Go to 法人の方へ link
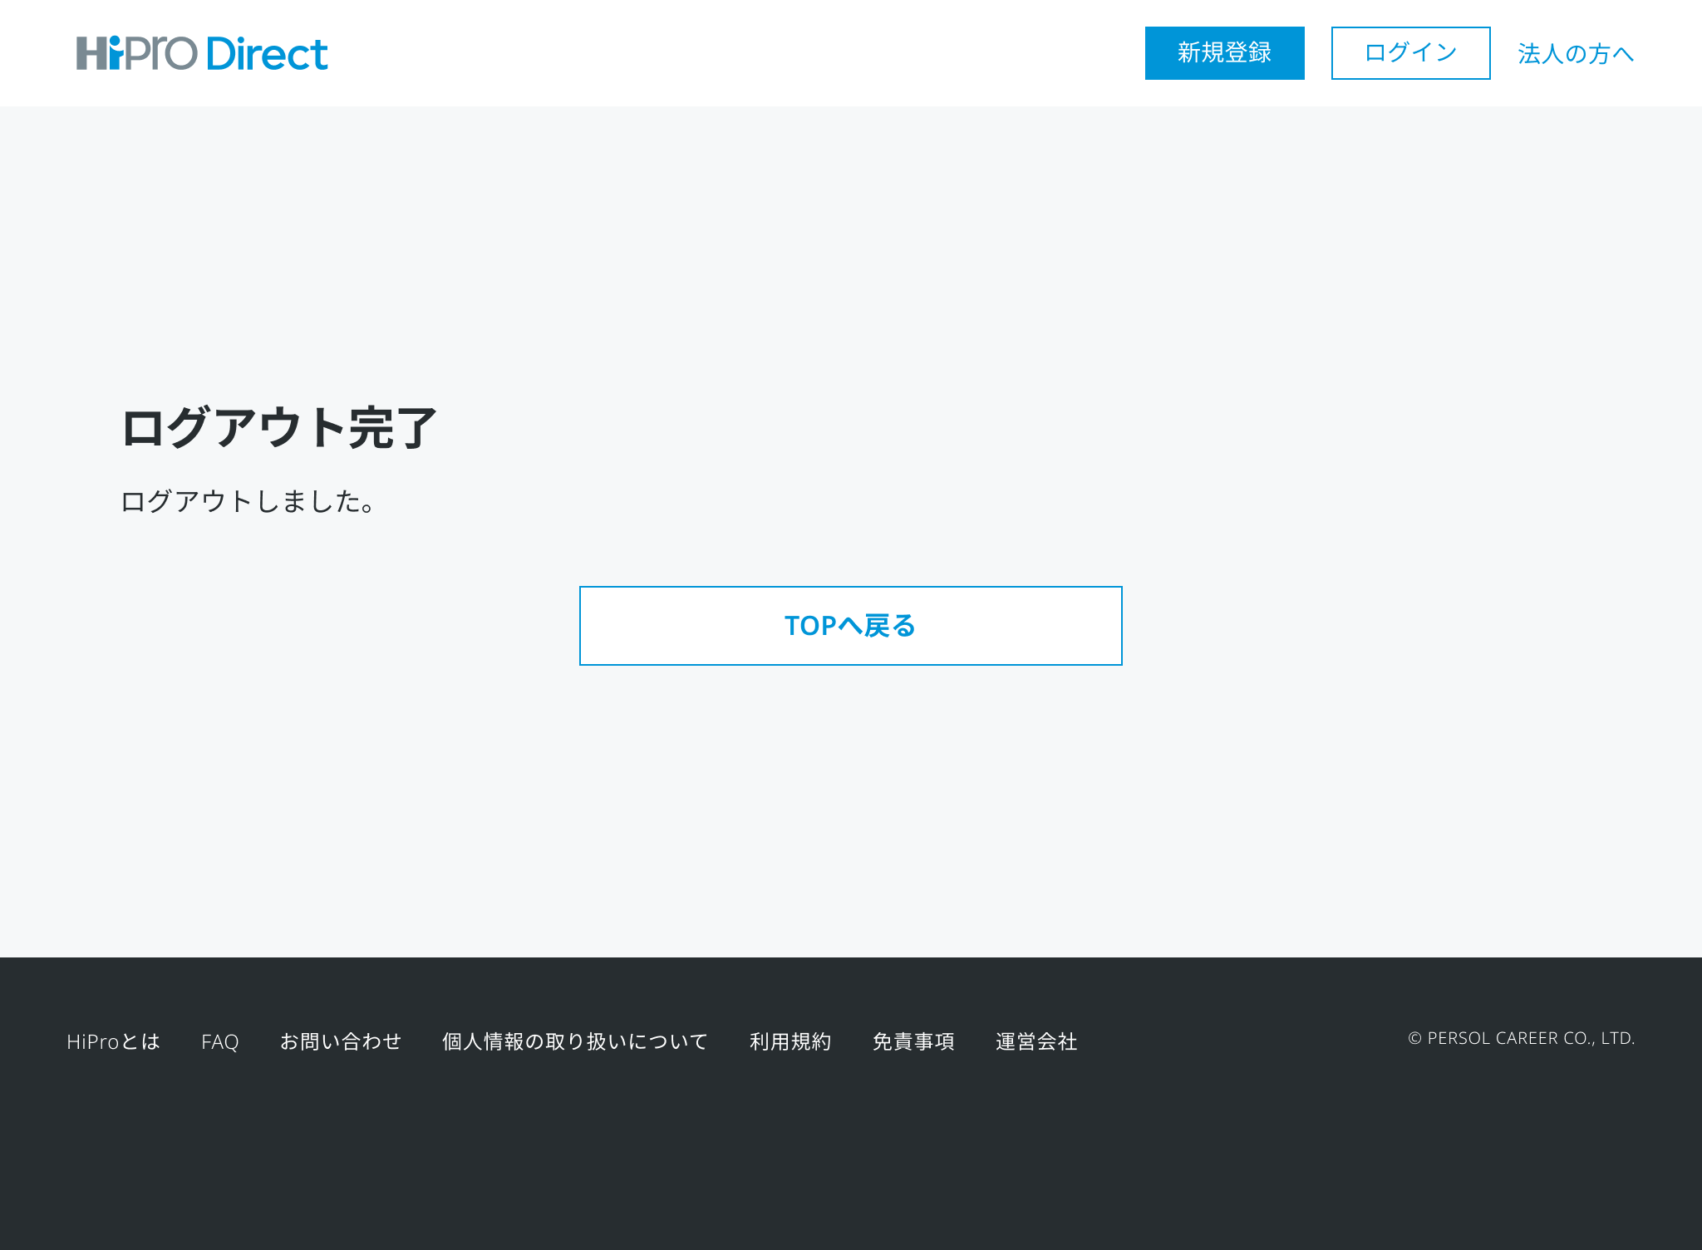 coord(1575,54)
